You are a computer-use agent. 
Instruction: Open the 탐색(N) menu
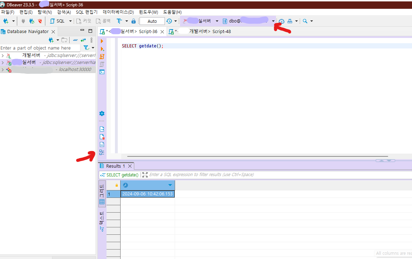45,12
